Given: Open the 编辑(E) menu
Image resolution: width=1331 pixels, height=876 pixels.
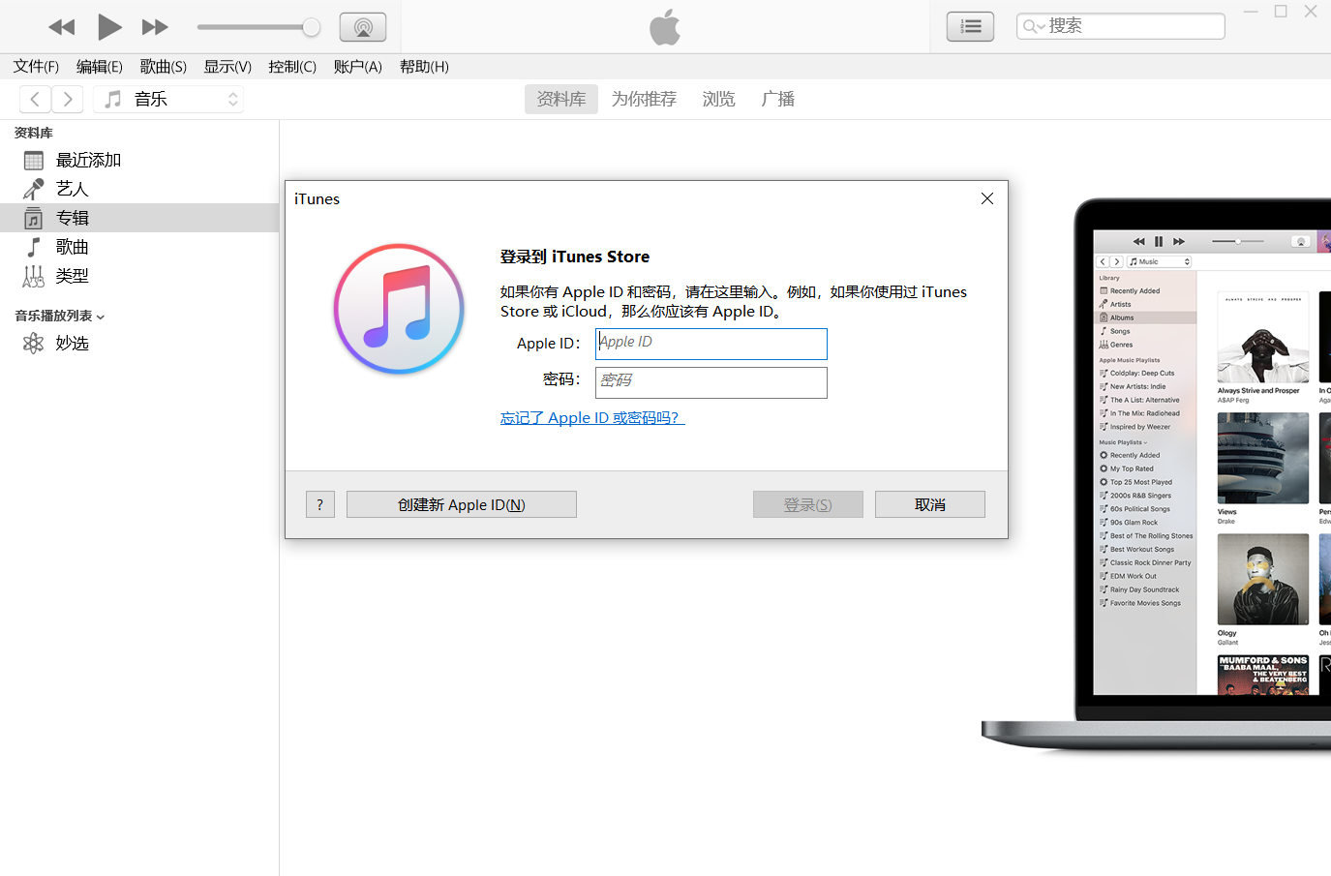Looking at the screenshot, I should 100,67.
